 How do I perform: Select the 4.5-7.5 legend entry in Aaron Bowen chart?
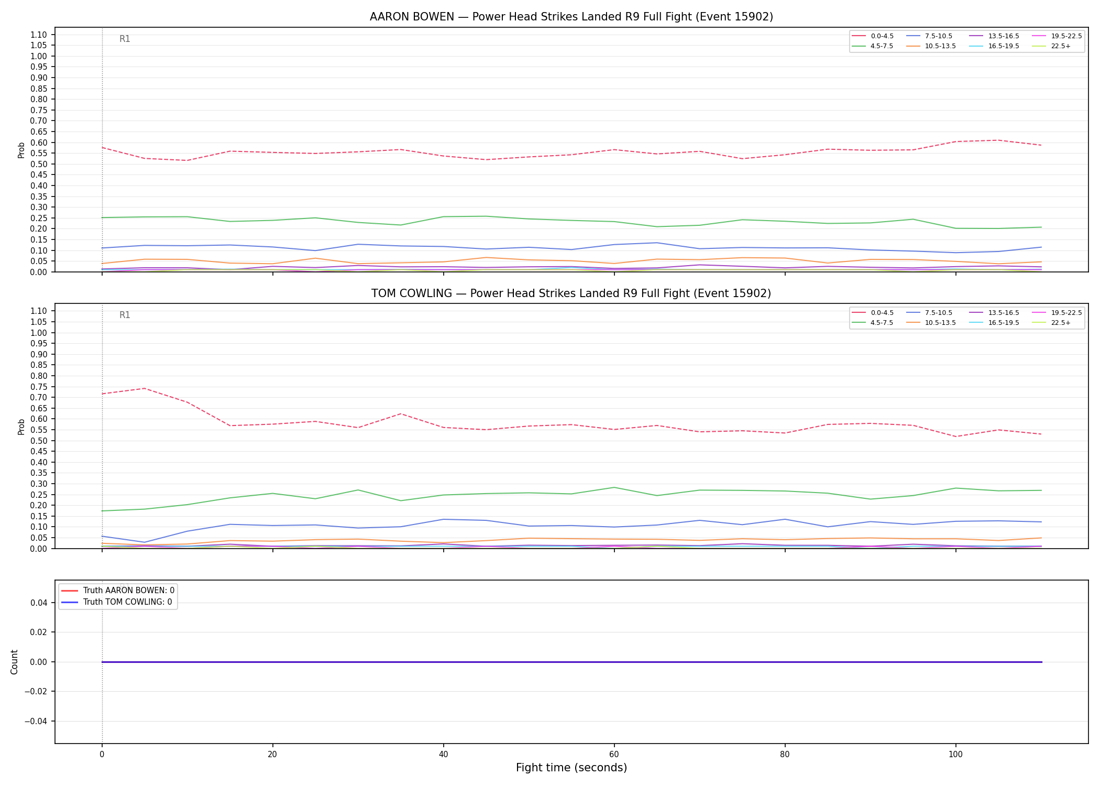(x=873, y=46)
